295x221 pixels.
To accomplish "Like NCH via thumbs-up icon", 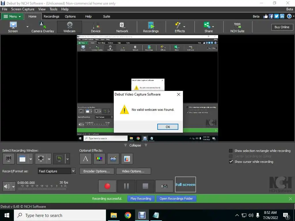I will point(265,16).
